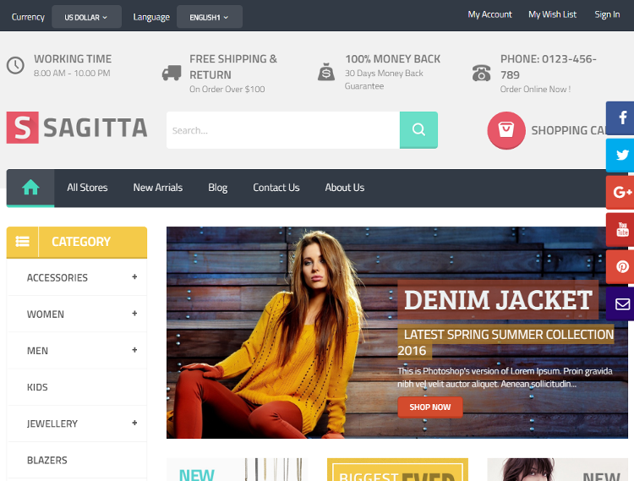
Task: Click the Sagitta logo
Action: pos(77,128)
